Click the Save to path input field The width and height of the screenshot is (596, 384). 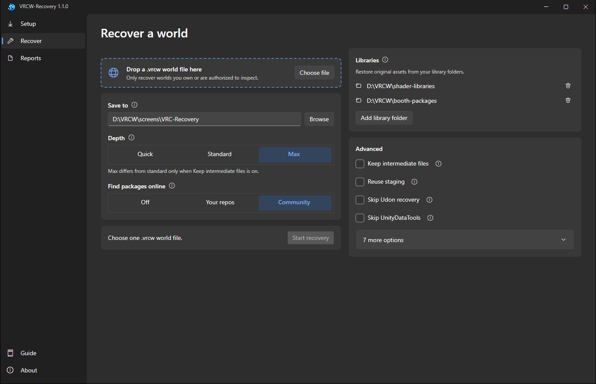pos(204,119)
